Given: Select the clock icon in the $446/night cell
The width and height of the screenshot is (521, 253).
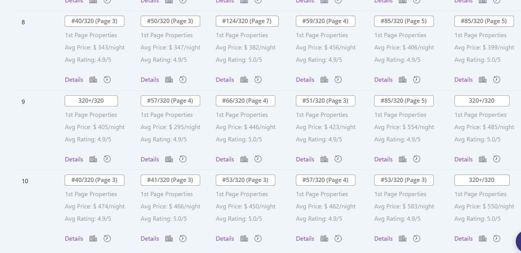Looking at the screenshot, I should tap(258, 159).
